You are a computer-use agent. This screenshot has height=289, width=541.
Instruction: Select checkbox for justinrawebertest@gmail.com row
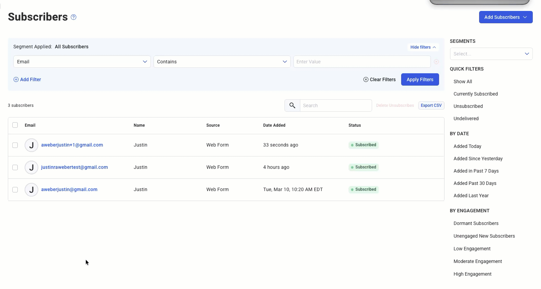[x=15, y=167]
